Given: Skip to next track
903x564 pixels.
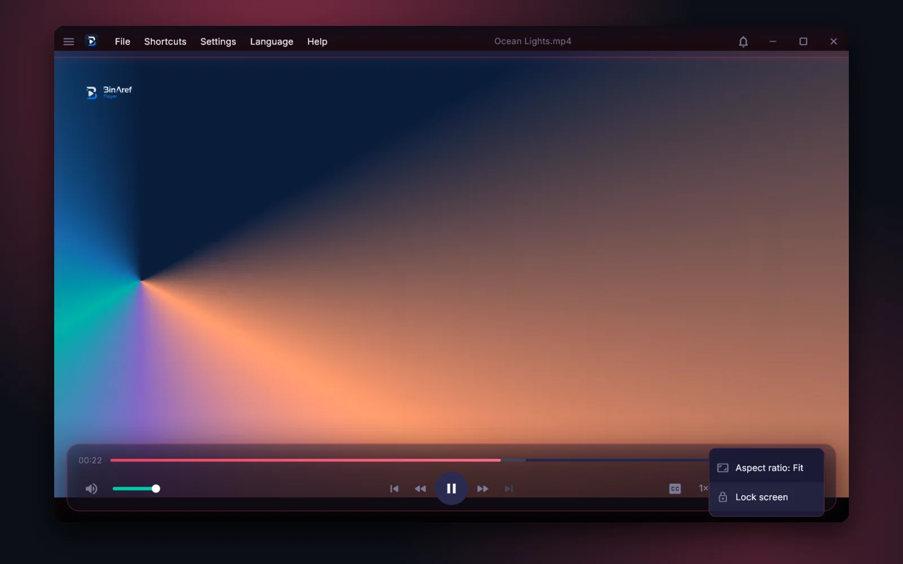Looking at the screenshot, I should click(x=509, y=489).
